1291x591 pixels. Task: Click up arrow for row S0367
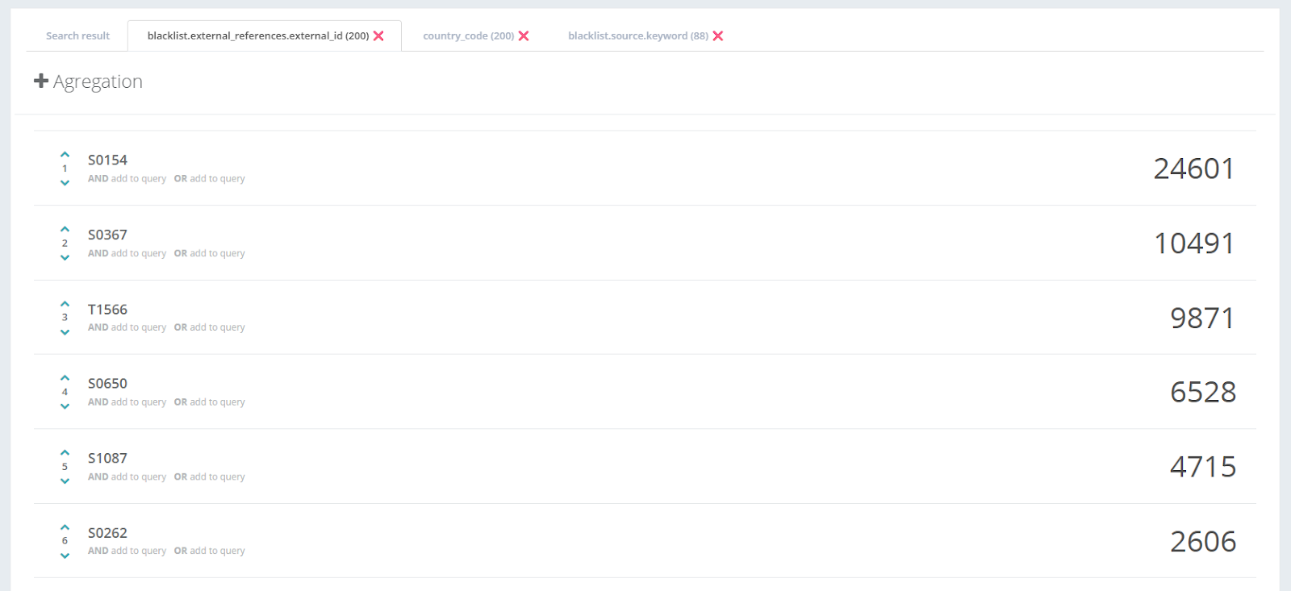65,230
